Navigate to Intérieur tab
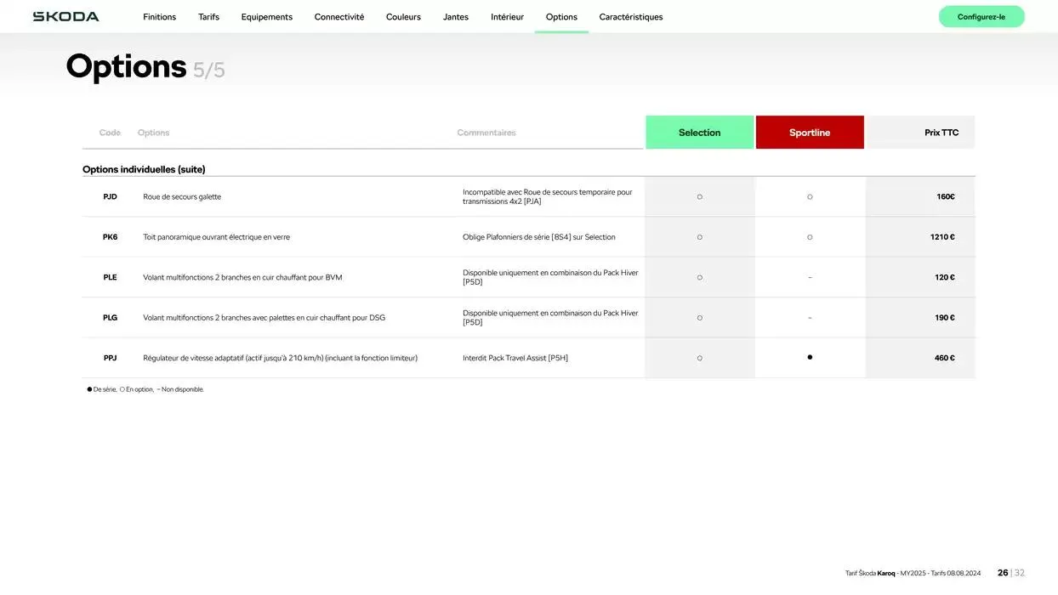Screen dimensions: 1058x595 point(507,17)
